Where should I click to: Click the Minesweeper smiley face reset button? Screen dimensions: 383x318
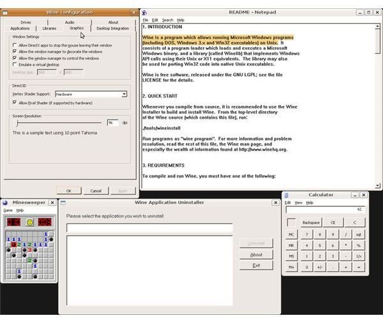pos(29,222)
